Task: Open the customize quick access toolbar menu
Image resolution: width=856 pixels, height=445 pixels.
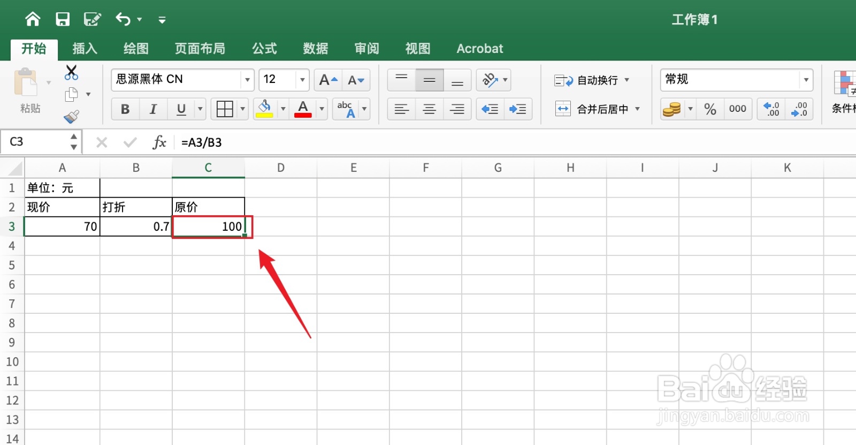Action: (162, 20)
